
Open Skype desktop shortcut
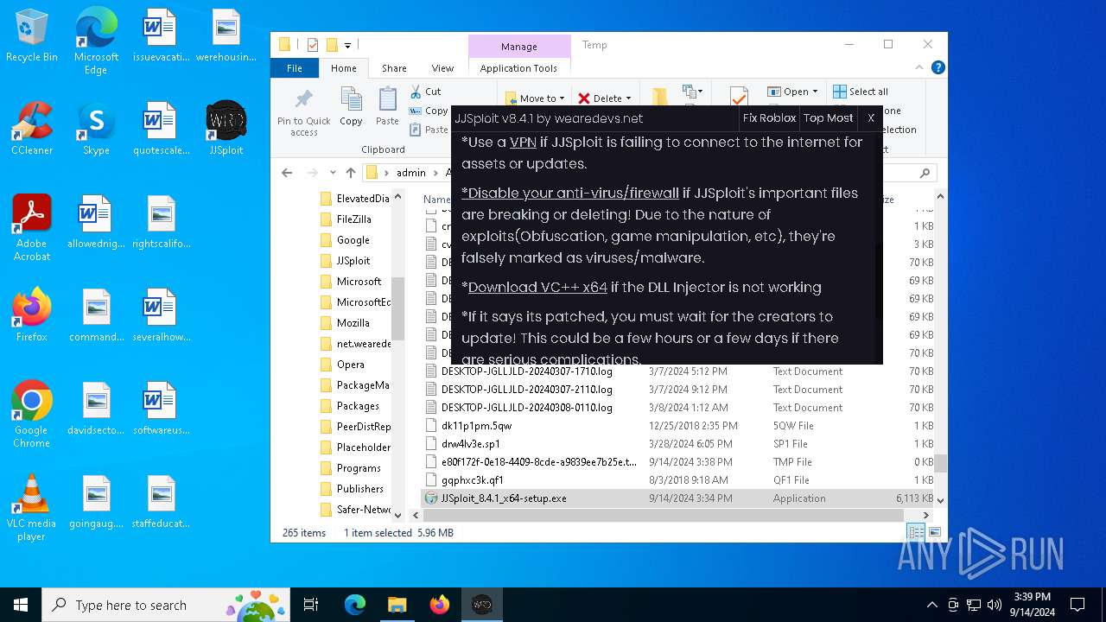pyautogui.click(x=96, y=130)
